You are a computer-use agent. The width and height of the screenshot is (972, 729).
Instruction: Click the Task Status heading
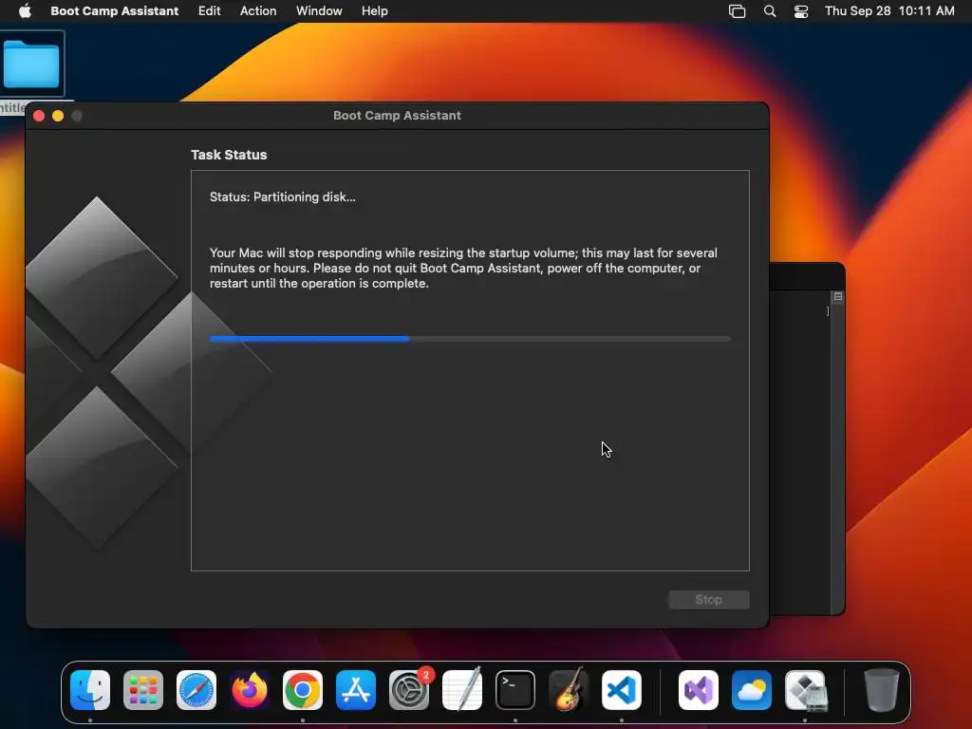pyautogui.click(x=229, y=155)
